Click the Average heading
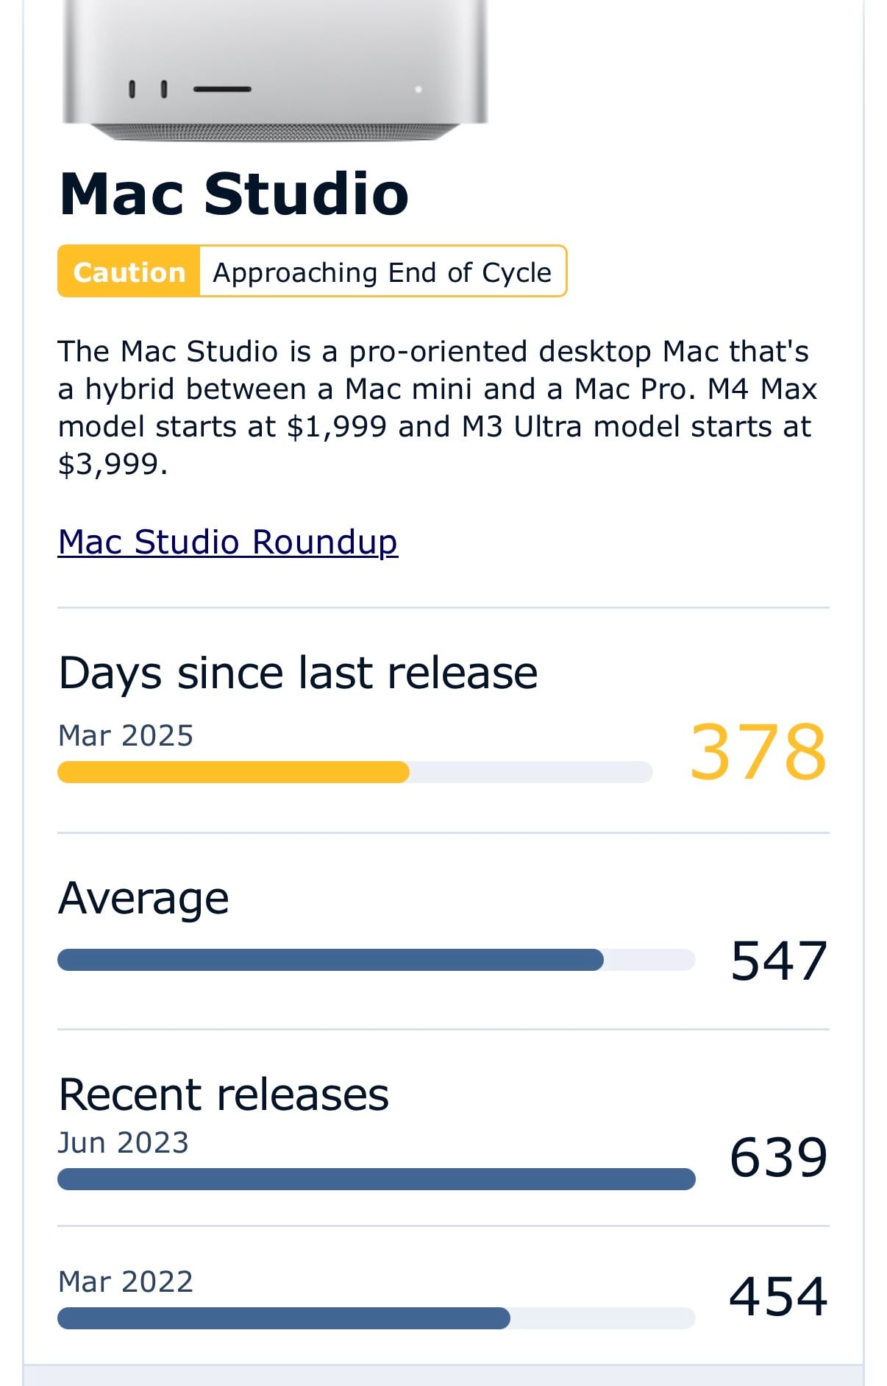The image size is (887, 1386). click(143, 899)
